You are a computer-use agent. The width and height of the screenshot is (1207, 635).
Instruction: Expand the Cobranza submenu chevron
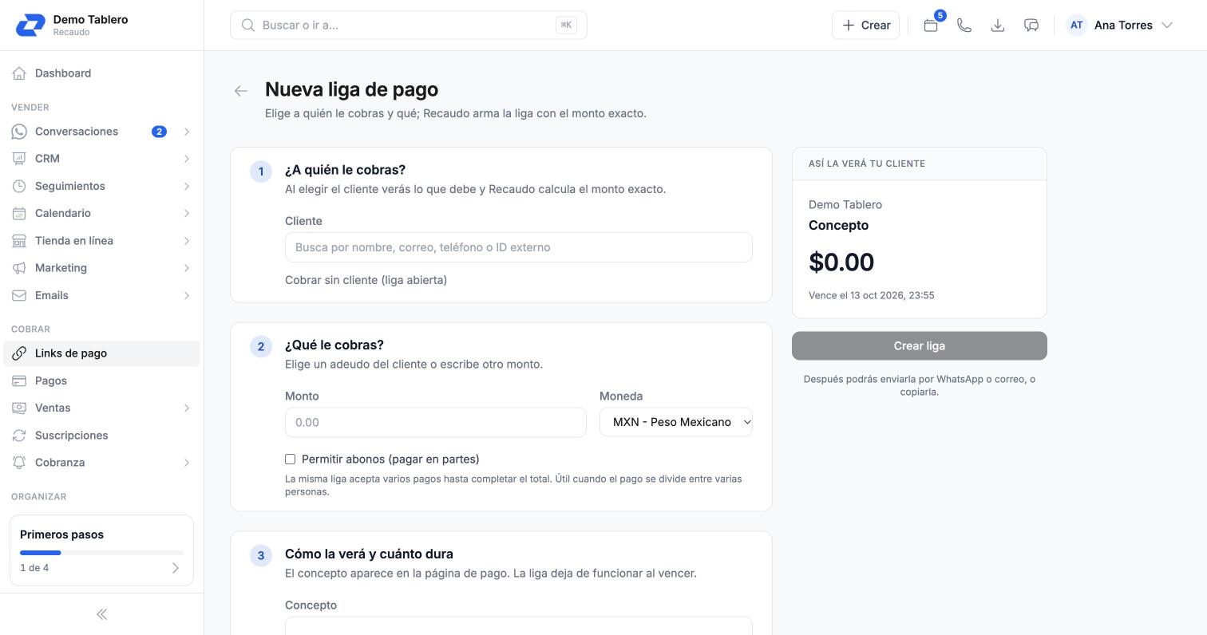coord(187,463)
